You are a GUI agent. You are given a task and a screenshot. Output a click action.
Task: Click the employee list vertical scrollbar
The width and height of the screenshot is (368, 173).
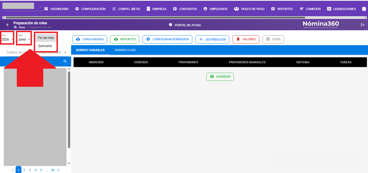pyautogui.click(x=69, y=109)
